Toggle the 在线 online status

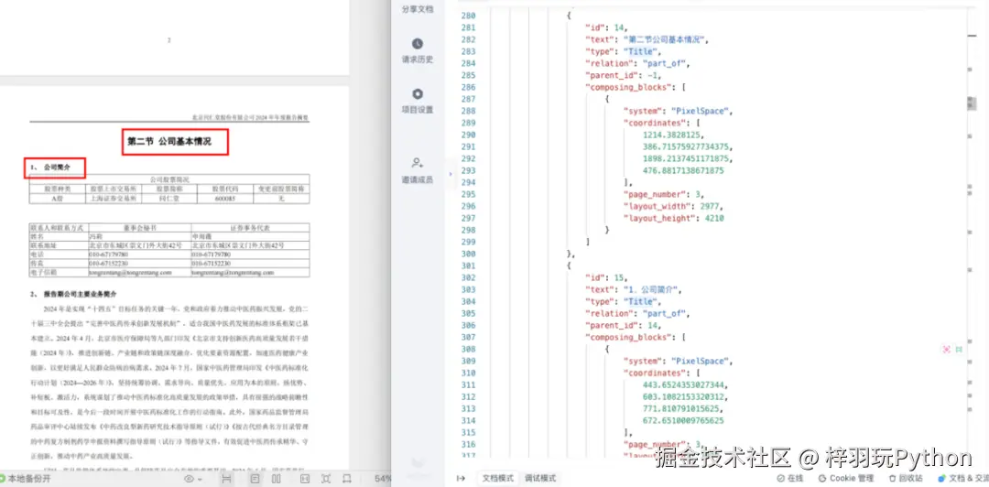[788, 478]
